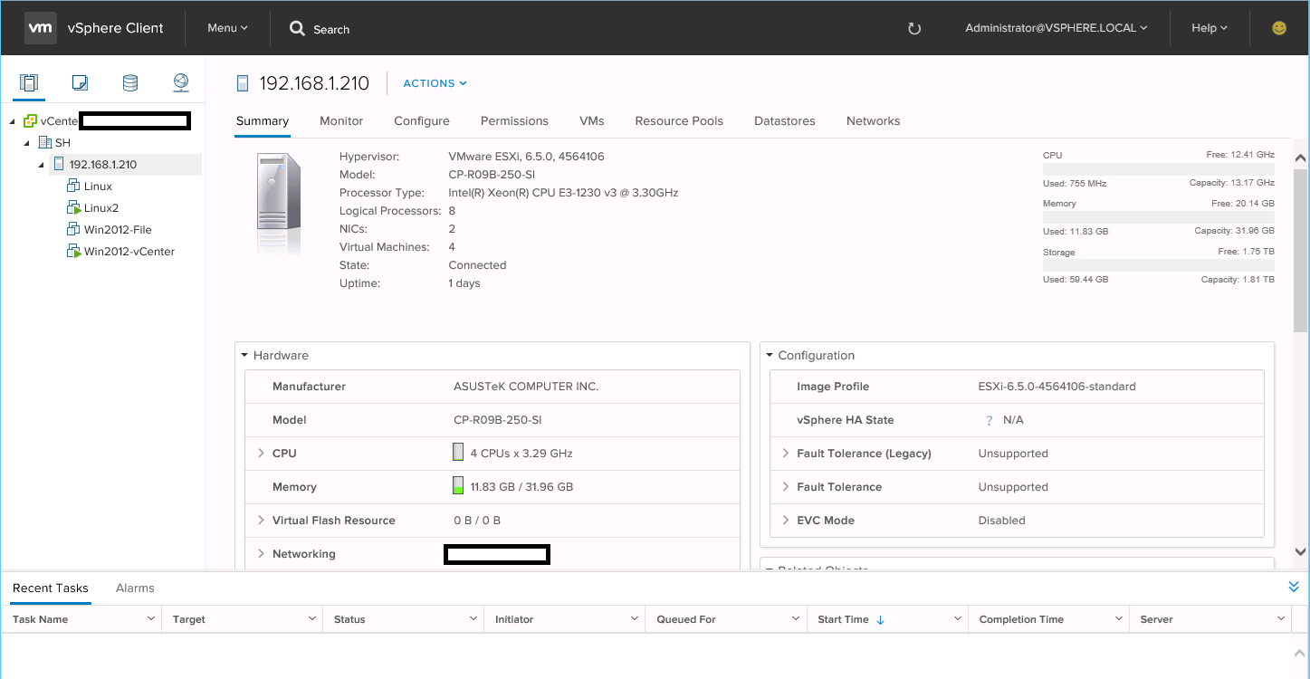1310x679 pixels.
Task: Open Status column filter dropdown
Action: point(473,619)
